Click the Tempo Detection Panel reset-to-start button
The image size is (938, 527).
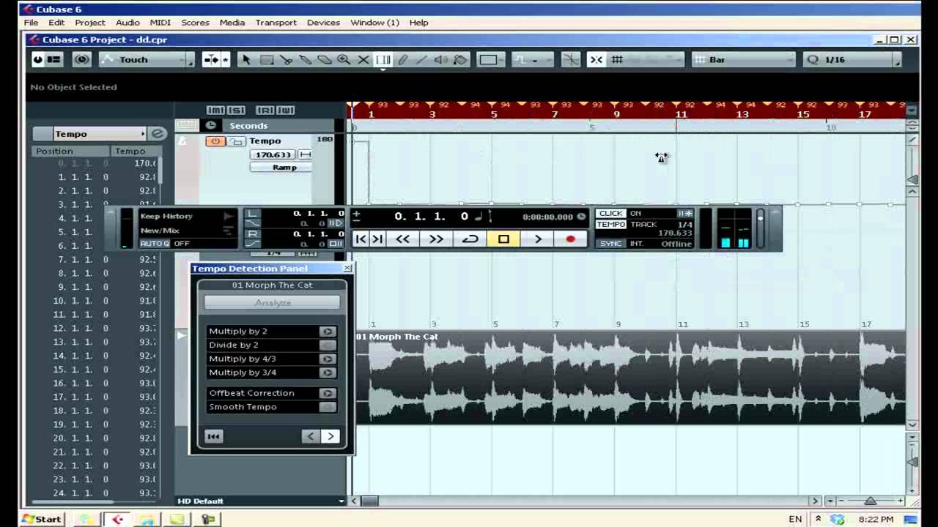[213, 436]
